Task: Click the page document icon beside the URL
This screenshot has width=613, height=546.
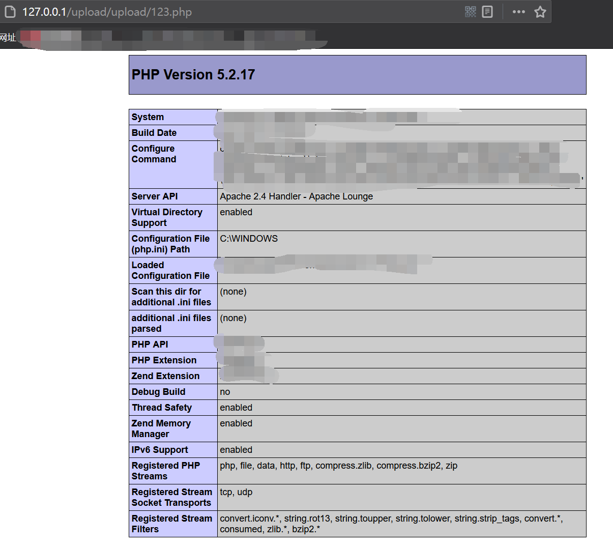Action: coord(10,11)
